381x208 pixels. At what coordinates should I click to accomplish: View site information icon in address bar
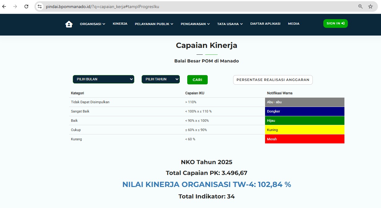[x=39, y=6]
